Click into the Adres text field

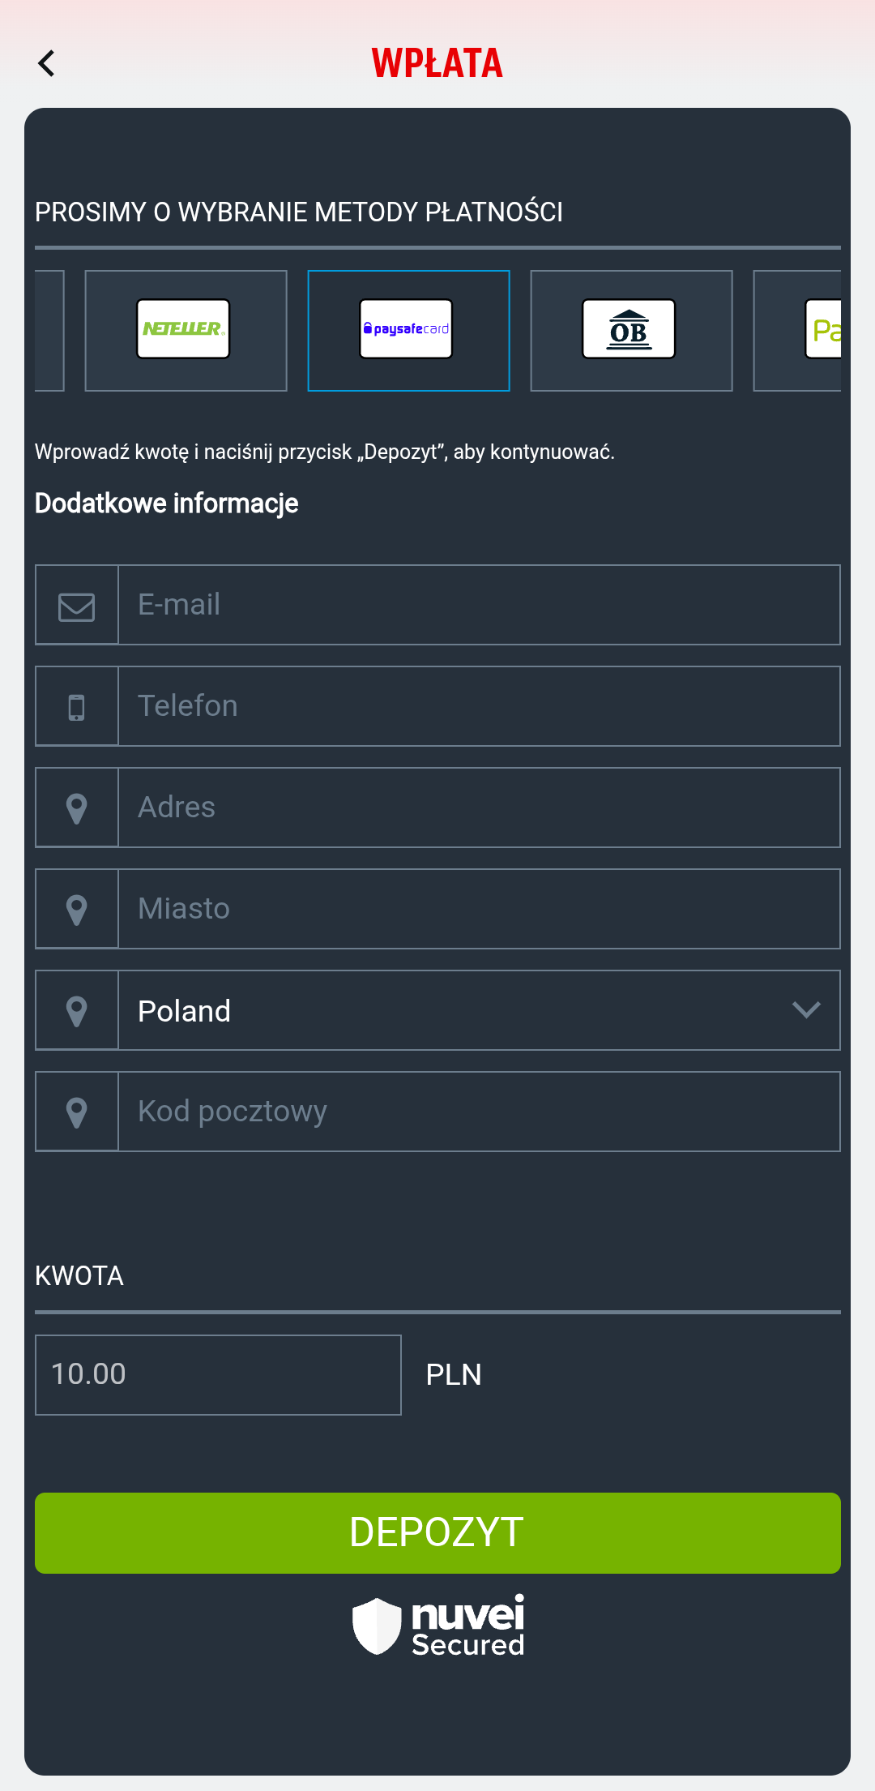479,808
